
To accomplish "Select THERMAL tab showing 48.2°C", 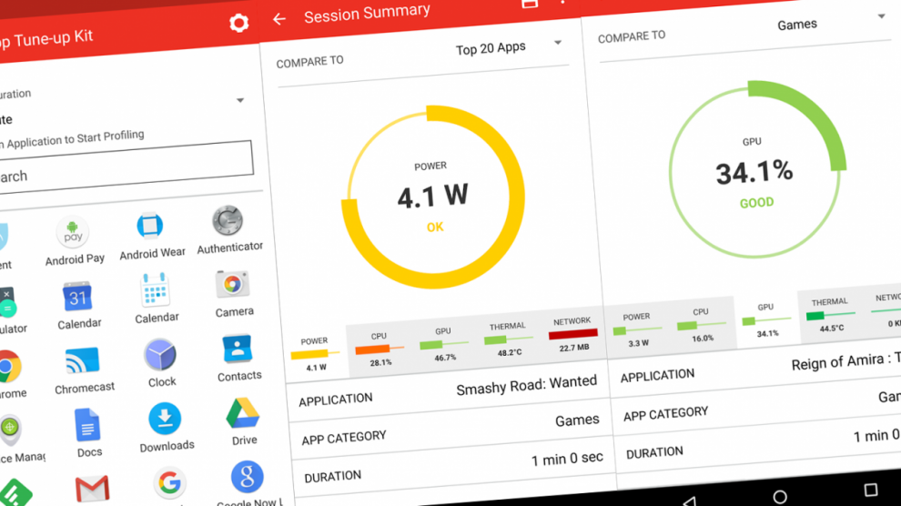I will pyautogui.click(x=508, y=339).
